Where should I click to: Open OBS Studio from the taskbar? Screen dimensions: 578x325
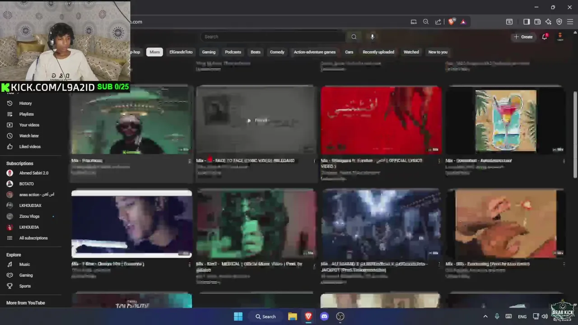point(340,316)
